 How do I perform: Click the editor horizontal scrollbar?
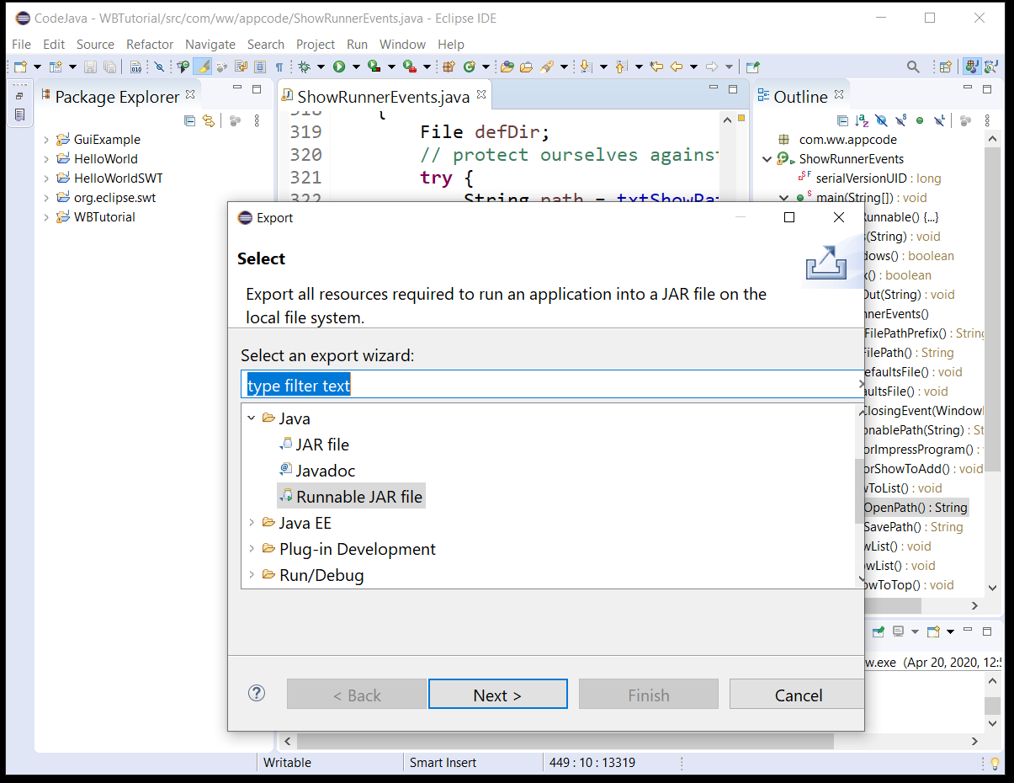[564, 742]
